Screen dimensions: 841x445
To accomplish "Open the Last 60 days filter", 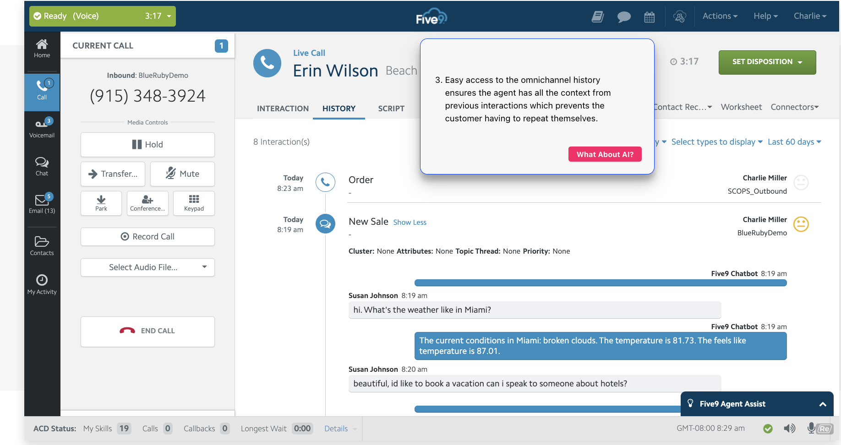I will [794, 142].
